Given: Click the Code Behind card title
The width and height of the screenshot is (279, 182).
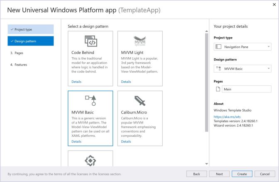Looking at the screenshot, I should (x=83, y=53).
